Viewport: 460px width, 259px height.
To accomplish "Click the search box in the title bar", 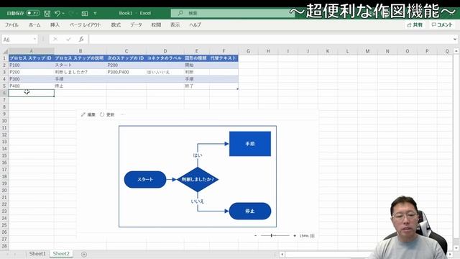I will pyautogui.click(x=232, y=13).
